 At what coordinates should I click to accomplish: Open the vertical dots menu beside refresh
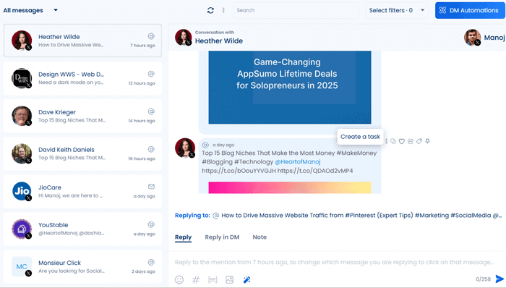[x=223, y=10]
